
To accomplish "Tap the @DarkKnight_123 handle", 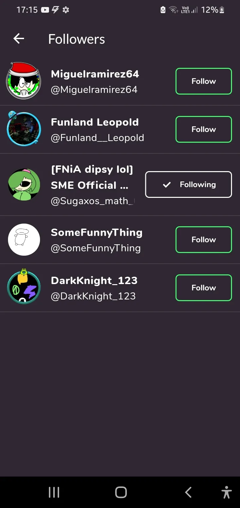I will [x=93, y=296].
